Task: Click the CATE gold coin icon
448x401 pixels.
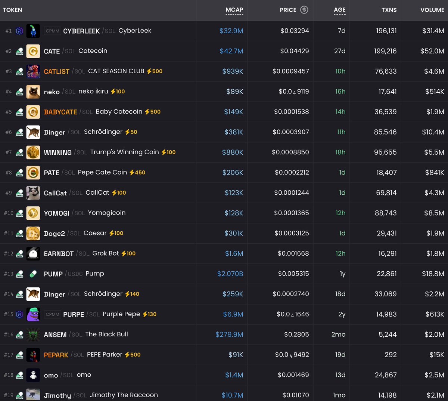Action: pyautogui.click(x=33, y=51)
